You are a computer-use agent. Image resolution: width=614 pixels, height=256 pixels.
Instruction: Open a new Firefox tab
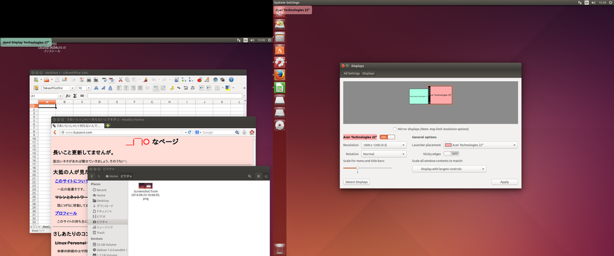click(x=108, y=125)
